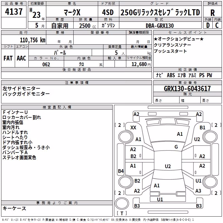Click U1 mark on trunk lid
Screen dimensions: 223x223
(x=160, y=200)
